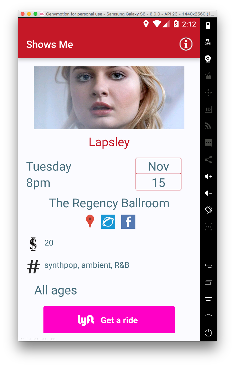The width and height of the screenshot is (235, 367).
Task: Open the venue website globe icon
Action: pos(108,222)
